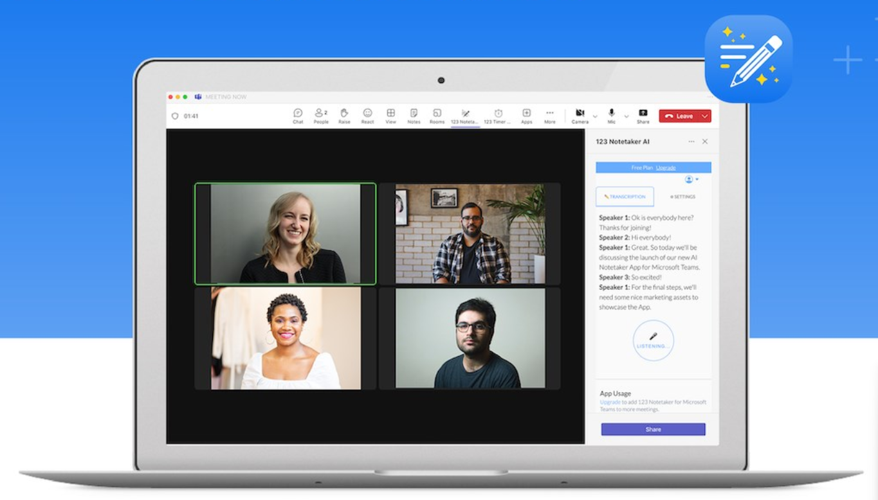Raise your hand in the meeting

tap(344, 116)
